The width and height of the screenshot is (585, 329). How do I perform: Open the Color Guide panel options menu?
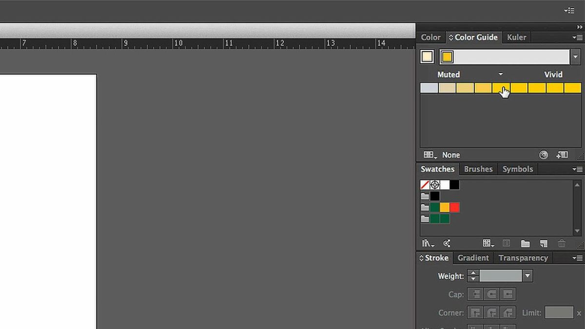point(577,38)
